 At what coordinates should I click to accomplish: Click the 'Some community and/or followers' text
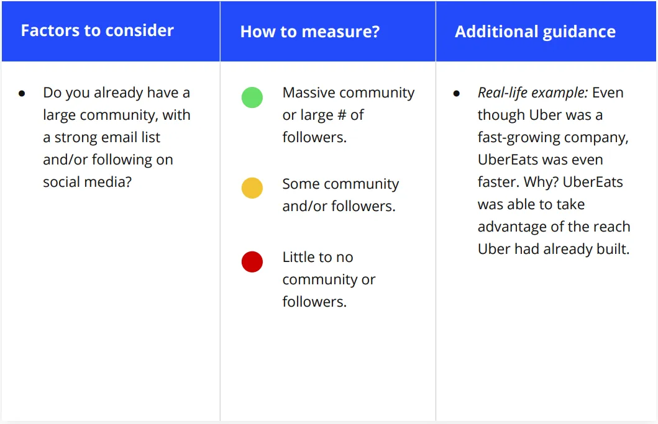point(340,195)
